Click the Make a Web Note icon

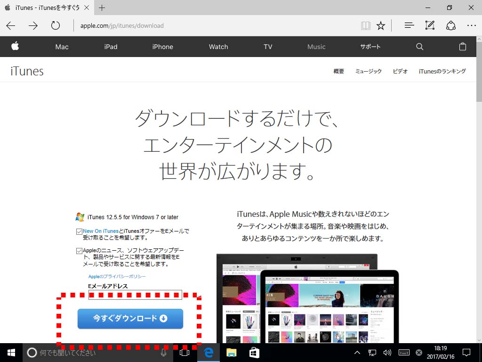(x=430, y=26)
